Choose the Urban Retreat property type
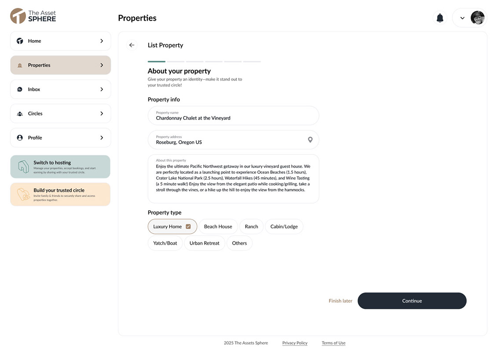This screenshot has width=497, height=352. point(204,243)
